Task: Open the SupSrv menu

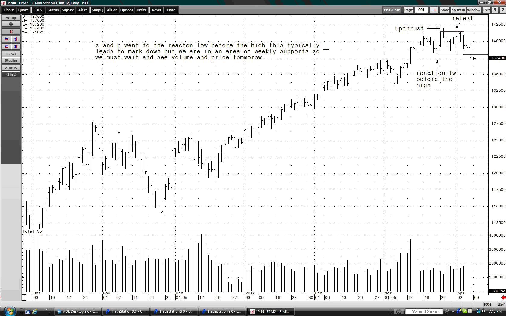Action: tap(67, 10)
